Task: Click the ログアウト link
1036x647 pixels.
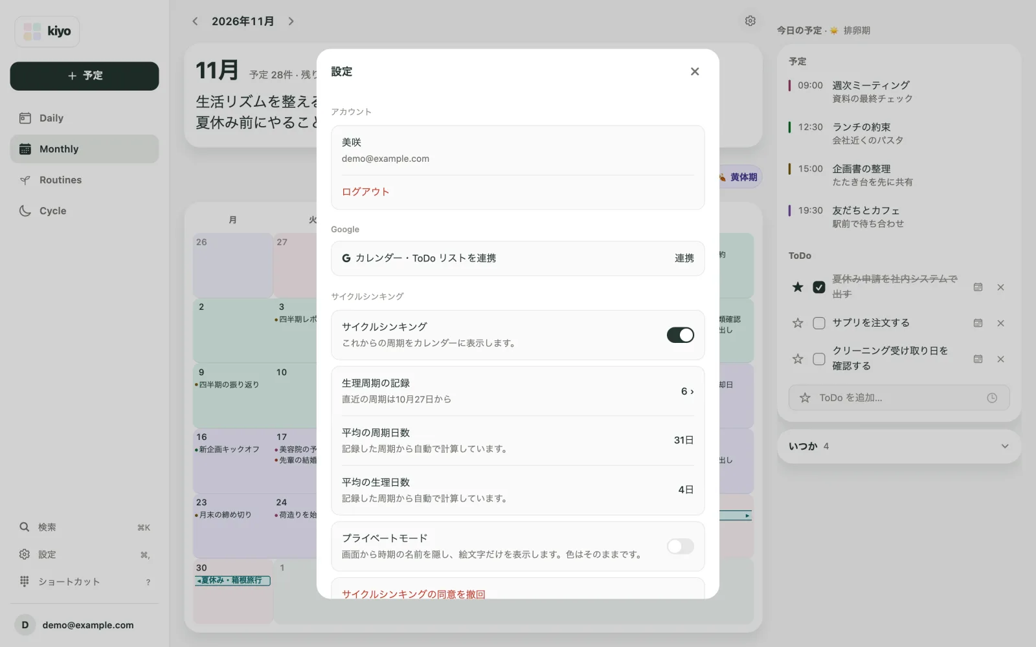Action: 365,192
